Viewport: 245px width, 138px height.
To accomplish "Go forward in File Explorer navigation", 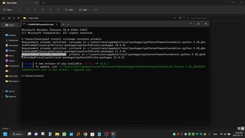I will point(9,18).
